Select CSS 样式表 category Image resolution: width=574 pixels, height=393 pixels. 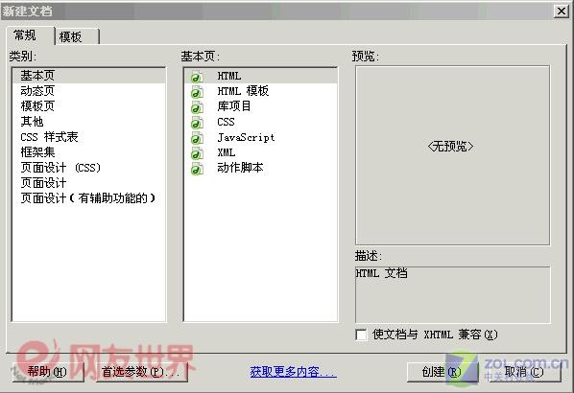49,137
